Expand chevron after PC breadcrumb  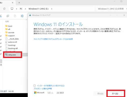click(x=25, y=9)
